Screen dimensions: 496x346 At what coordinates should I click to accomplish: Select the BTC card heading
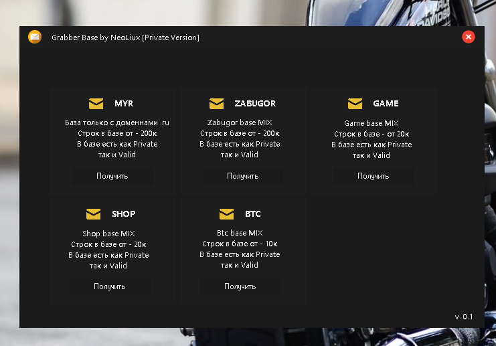click(253, 214)
